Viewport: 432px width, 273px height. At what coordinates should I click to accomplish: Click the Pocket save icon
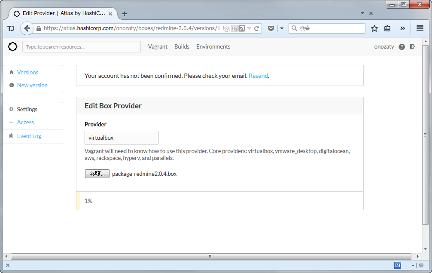pos(271,28)
